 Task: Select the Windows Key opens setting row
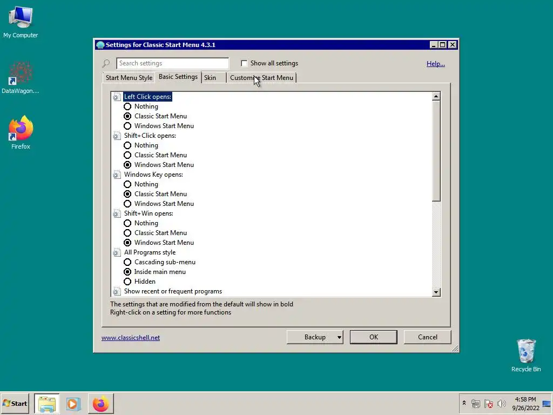click(153, 175)
